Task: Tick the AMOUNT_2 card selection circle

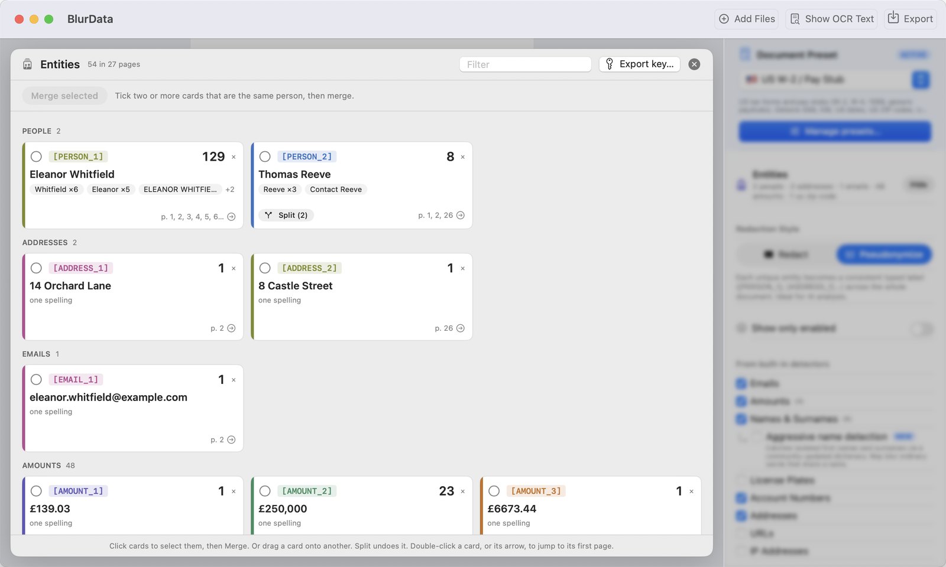Action: [x=265, y=491]
